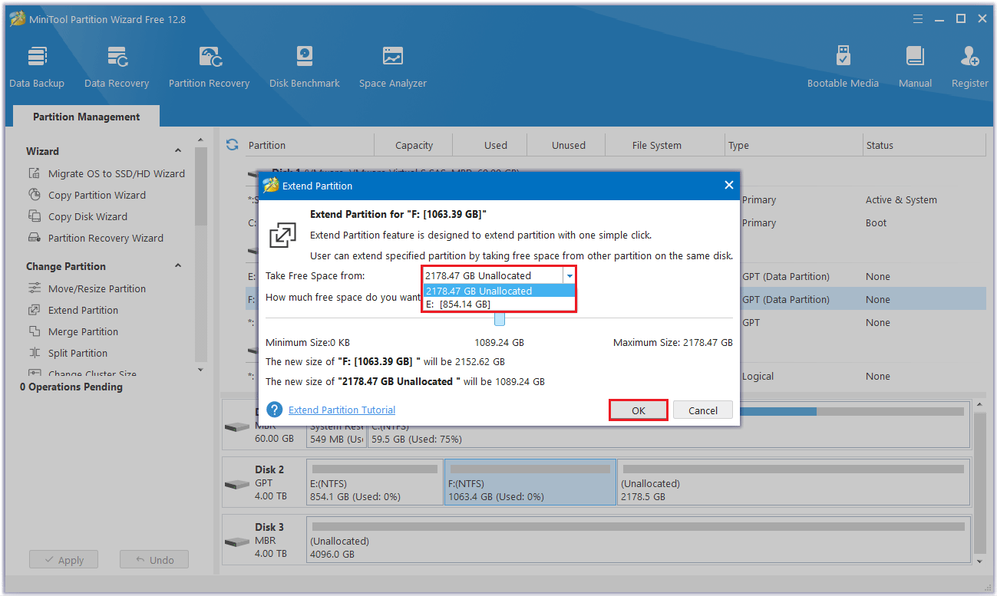The width and height of the screenshot is (997, 596).
Task: Click the 'Minimum Size:0 KB' label
Action: 308,342
